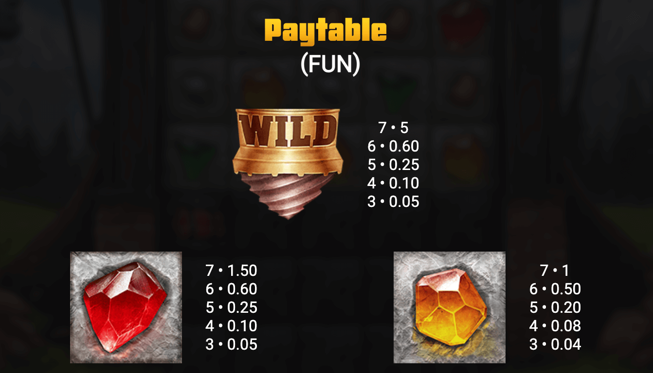Screen dimensions: 653x373
Task: Click the Wild payout line 3 • 0.05
Action: coord(393,202)
